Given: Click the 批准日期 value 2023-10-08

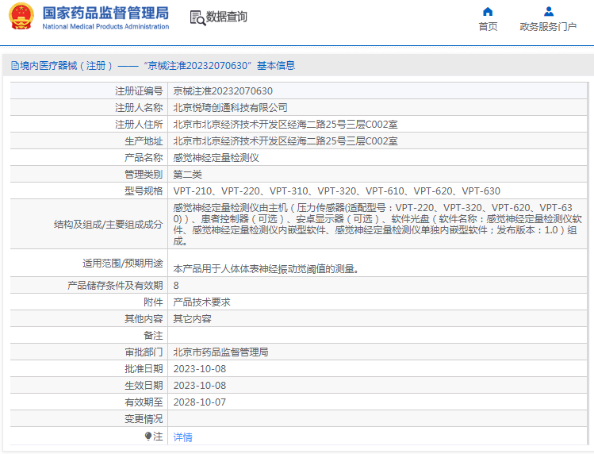Looking at the screenshot, I should [x=200, y=368].
